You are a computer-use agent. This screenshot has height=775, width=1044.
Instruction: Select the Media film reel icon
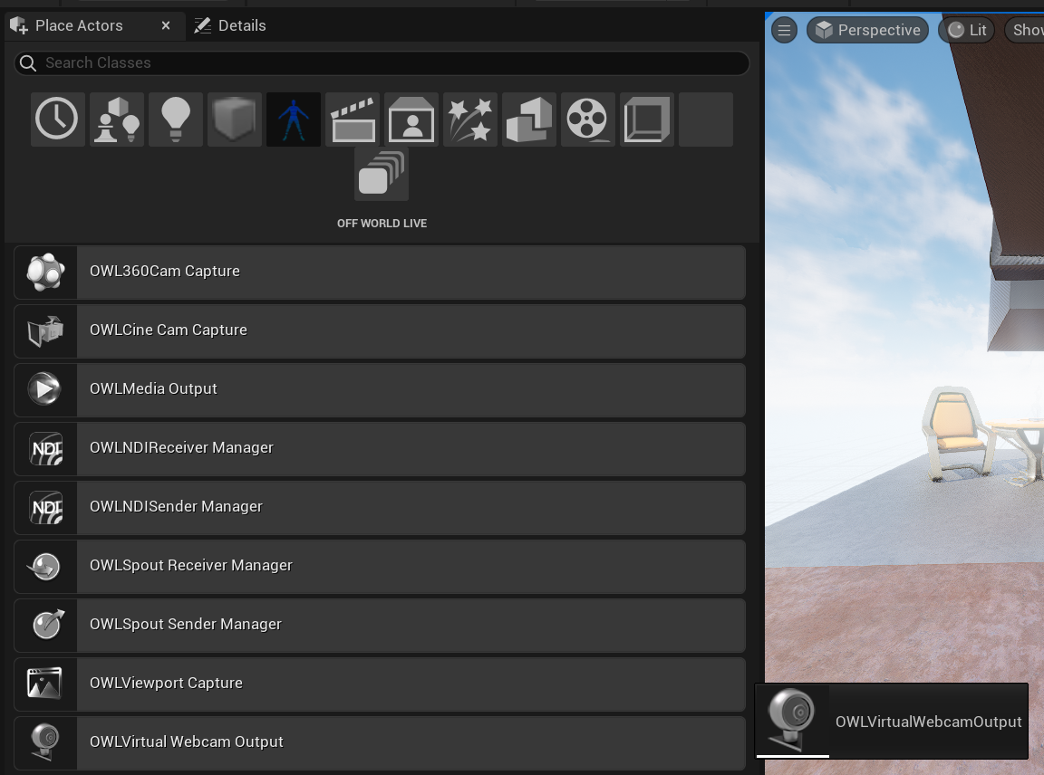click(x=588, y=120)
